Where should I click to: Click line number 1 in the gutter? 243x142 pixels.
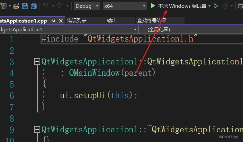pos(12,39)
